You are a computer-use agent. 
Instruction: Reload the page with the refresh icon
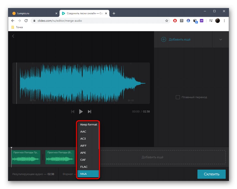click(x=26, y=21)
